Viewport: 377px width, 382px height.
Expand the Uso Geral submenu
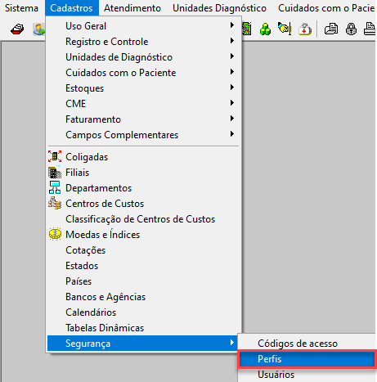[x=143, y=26]
